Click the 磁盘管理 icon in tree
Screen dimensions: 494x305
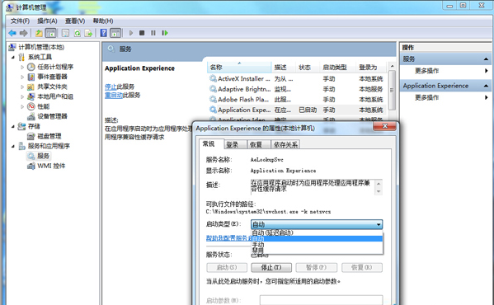[31, 136]
